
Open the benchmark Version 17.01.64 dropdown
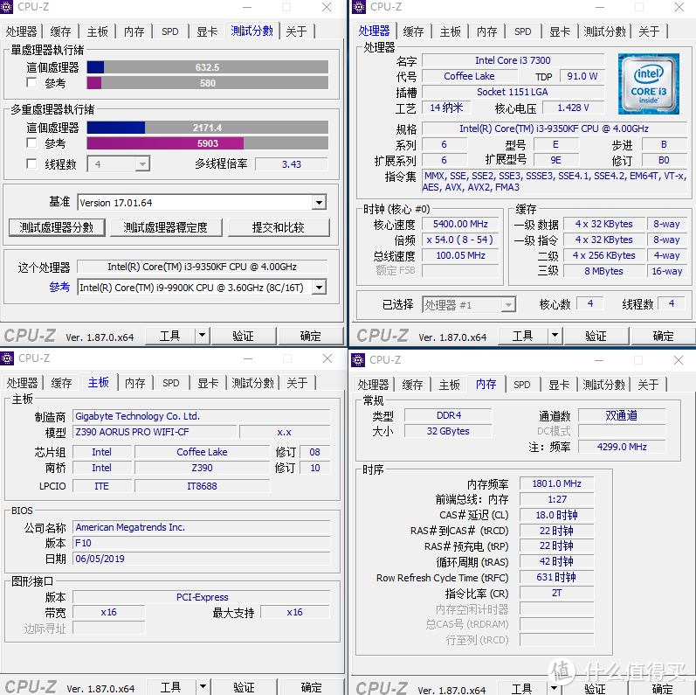pyautogui.click(x=319, y=203)
